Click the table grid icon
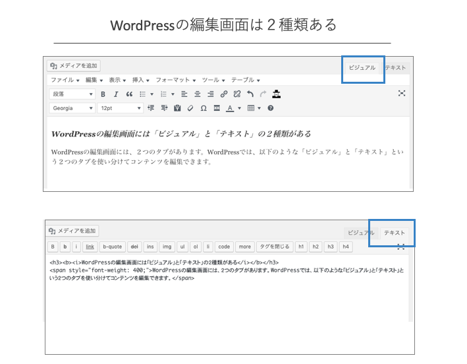This screenshot has width=467, height=364. click(251, 108)
